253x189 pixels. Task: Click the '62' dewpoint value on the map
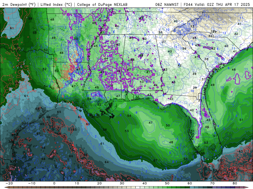click(80, 117)
